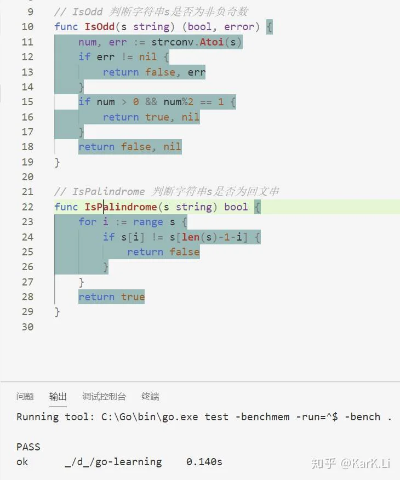Viewport: 400px width, 480px height.
Task: Click the '(bool, error)' return type
Action: coord(221,27)
